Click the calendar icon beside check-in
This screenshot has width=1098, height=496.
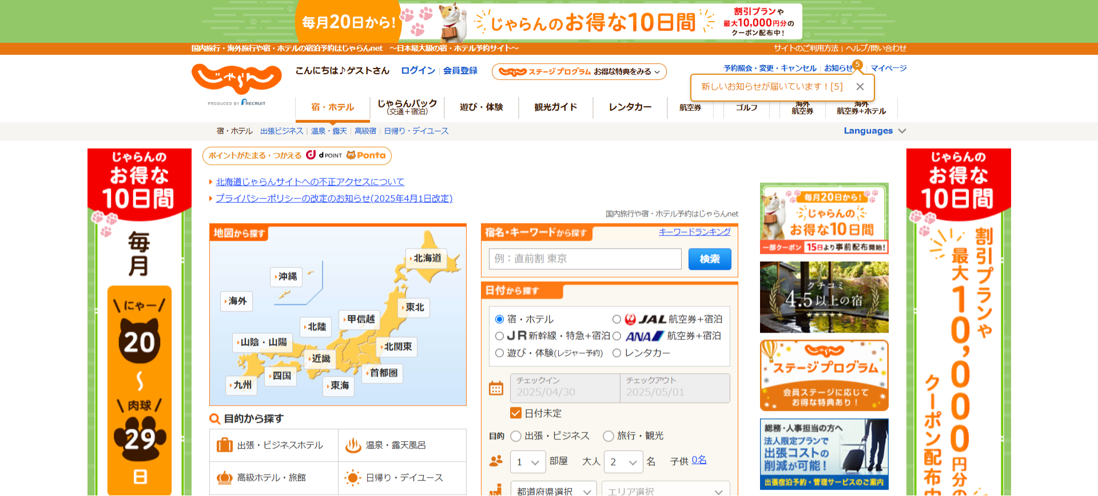(496, 389)
